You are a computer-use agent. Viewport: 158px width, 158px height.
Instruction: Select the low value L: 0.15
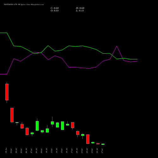point(80,11)
